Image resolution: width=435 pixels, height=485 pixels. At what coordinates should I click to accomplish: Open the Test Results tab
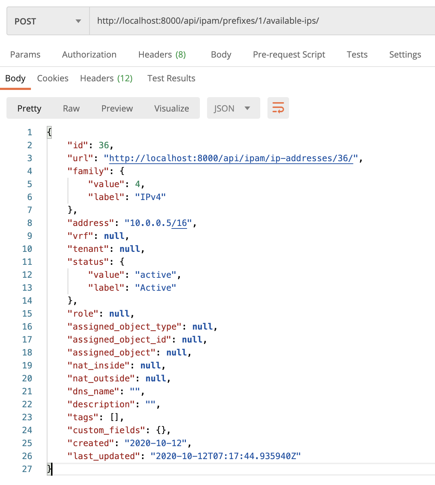pos(171,78)
